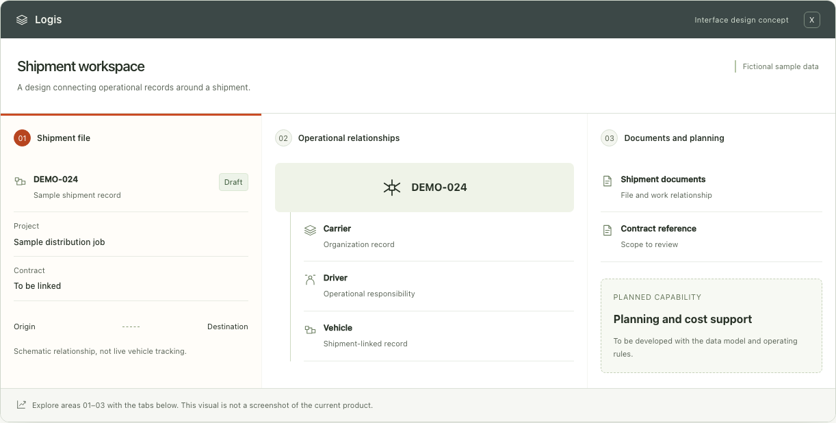Open the Vehicle shipment-linked record row
The image size is (836, 423).
(439, 336)
